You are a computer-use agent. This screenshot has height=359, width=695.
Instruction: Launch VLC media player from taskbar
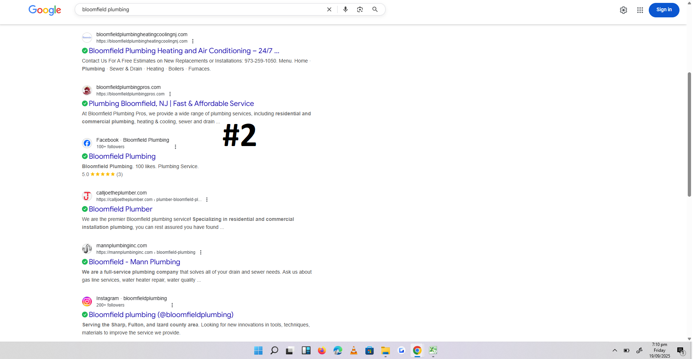tap(354, 350)
